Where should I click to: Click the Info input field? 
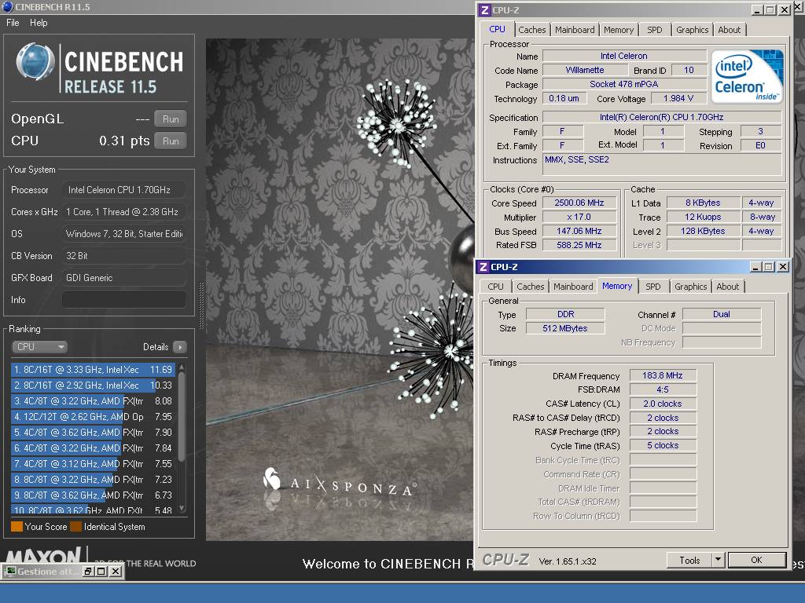[123, 300]
